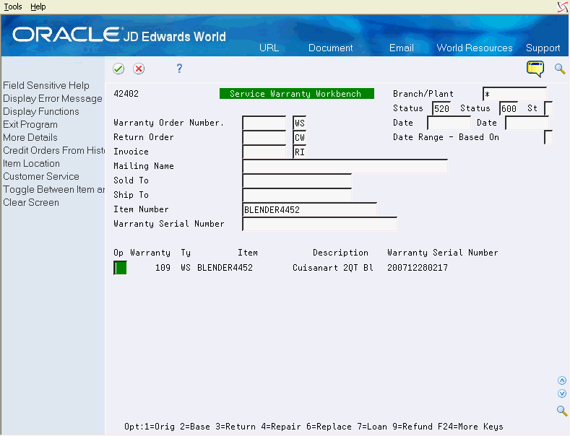Open the Help menu
The width and height of the screenshot is (570, 436).
click(38, 6)
